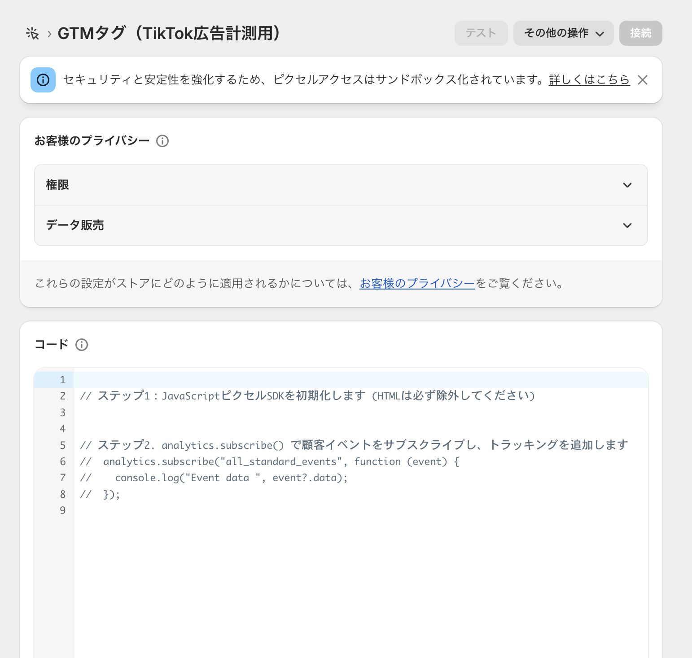Expand the データ販売 section
This screenshot has width=692, height=658.
(341, 225)
